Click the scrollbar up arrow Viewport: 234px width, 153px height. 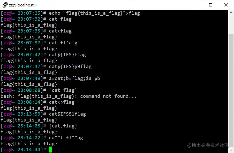pyautogui.click(x=231, y=13)
